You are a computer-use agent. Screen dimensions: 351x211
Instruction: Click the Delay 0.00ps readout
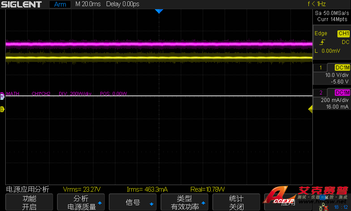coord(122,4)
